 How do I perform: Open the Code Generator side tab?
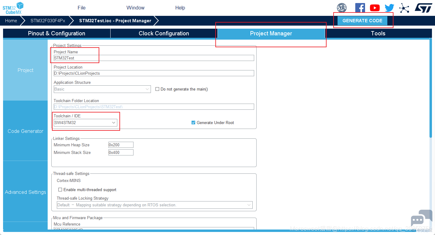25,131
